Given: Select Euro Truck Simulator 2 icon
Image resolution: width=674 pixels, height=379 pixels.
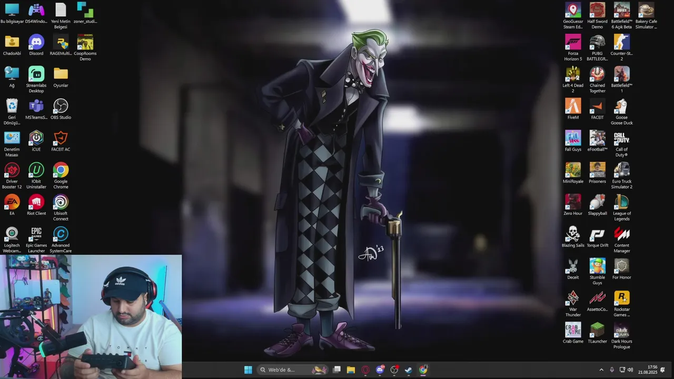Looking at the screenshot, I should click(622, 176).
